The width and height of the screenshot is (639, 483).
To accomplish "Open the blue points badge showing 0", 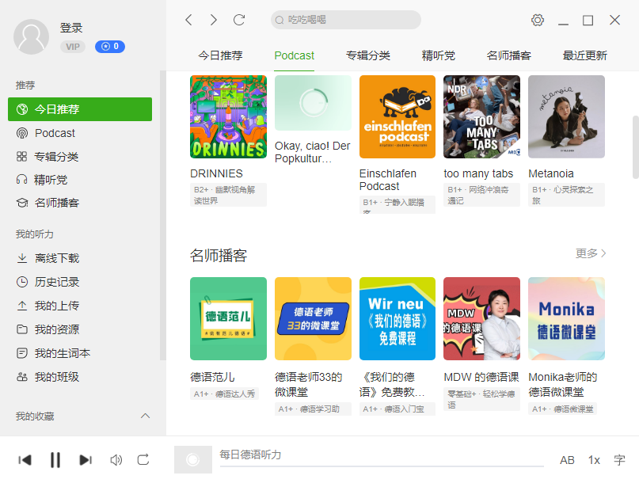I will point(110,47).
